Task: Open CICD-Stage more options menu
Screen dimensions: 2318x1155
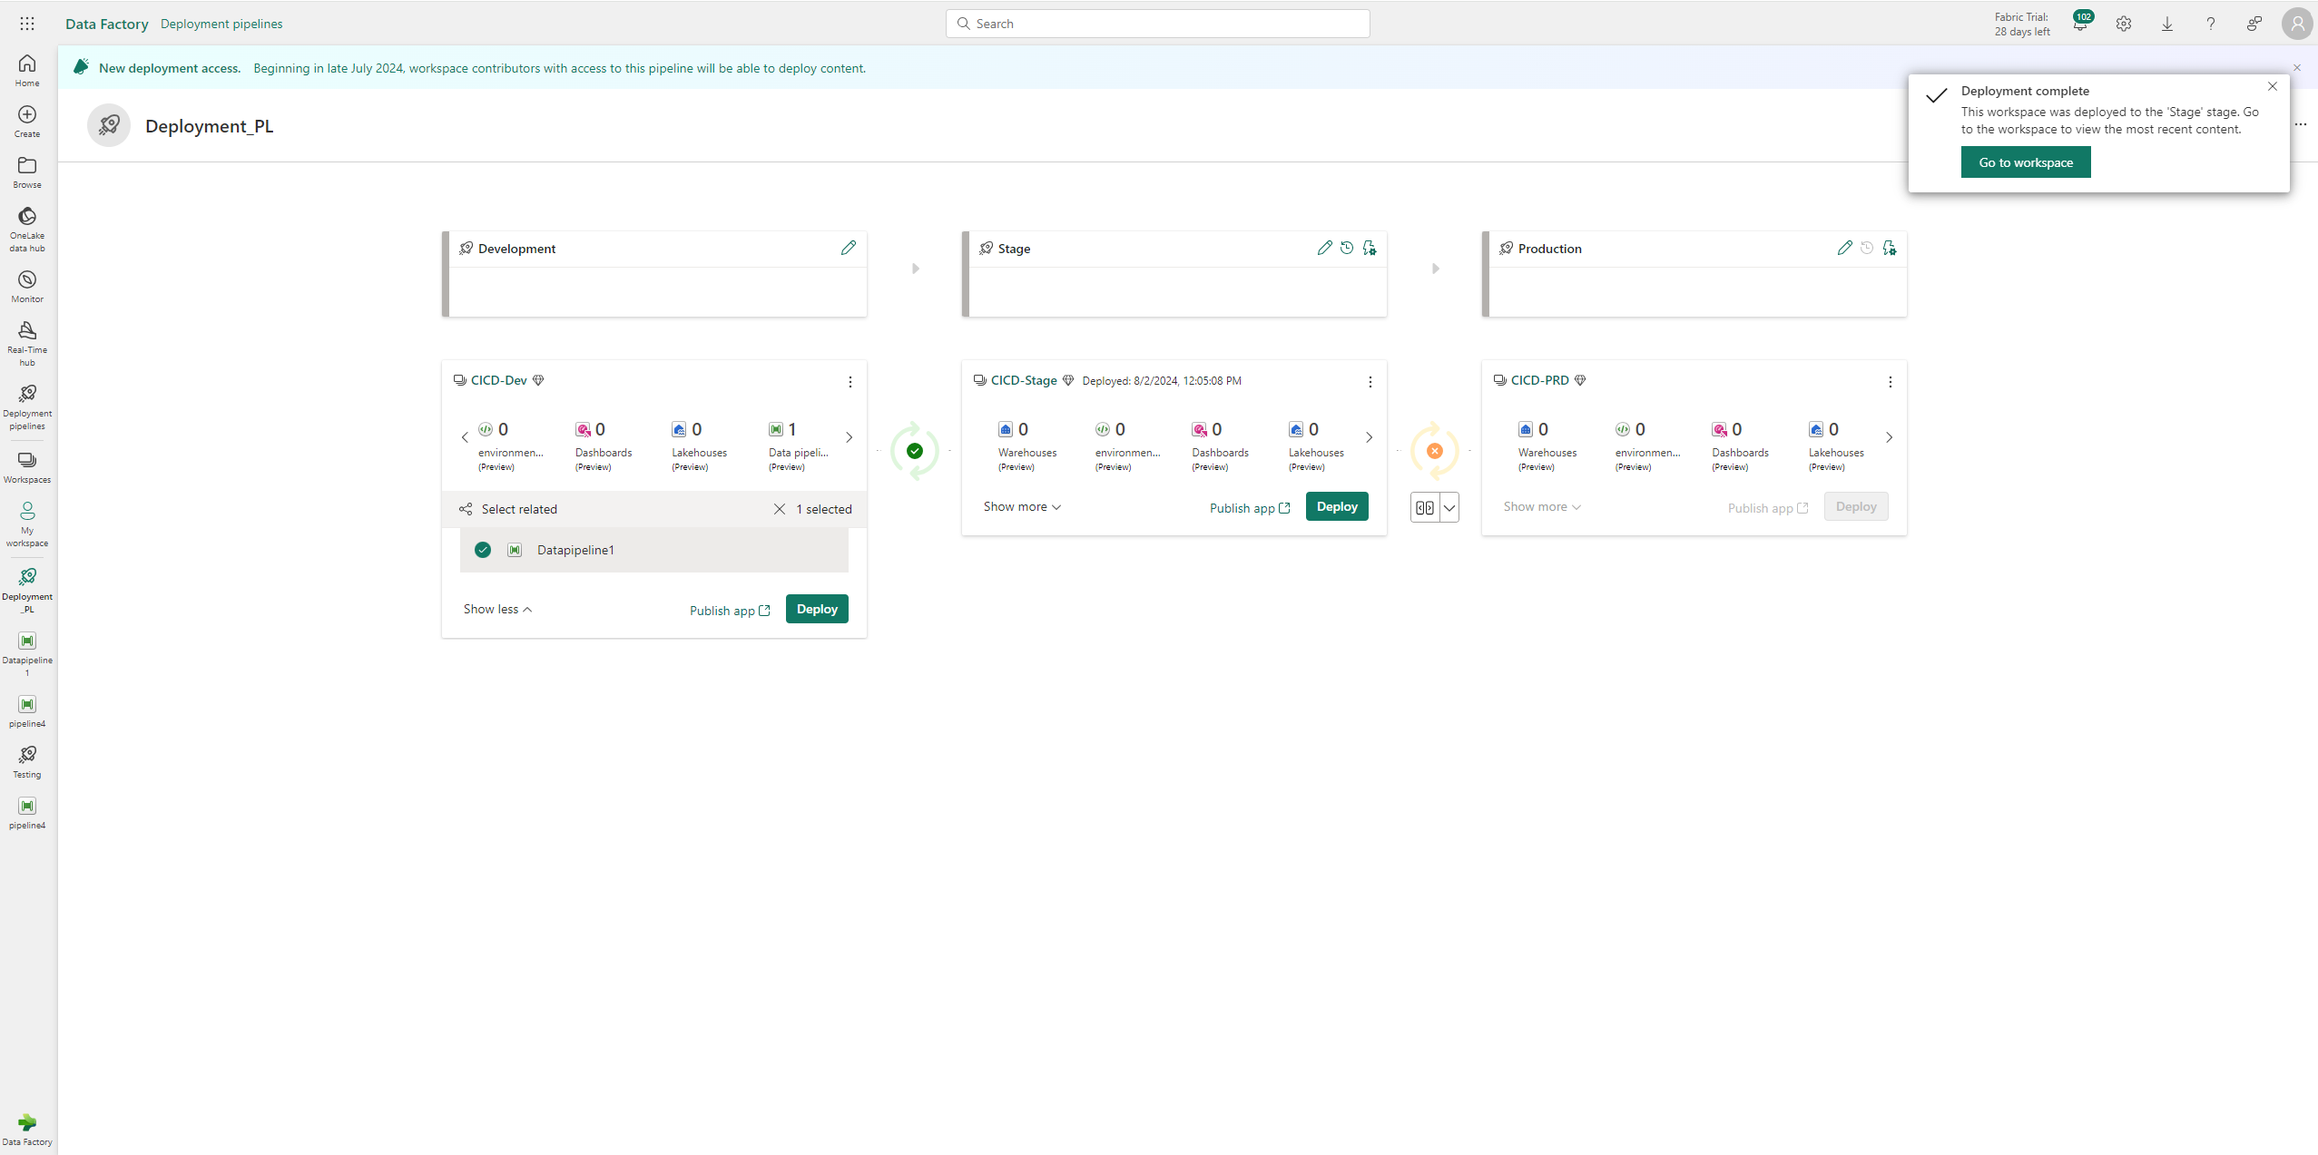Action: click(1370, 382)
